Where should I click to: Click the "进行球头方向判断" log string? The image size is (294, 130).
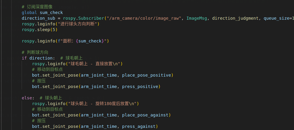tap(78, 24)
